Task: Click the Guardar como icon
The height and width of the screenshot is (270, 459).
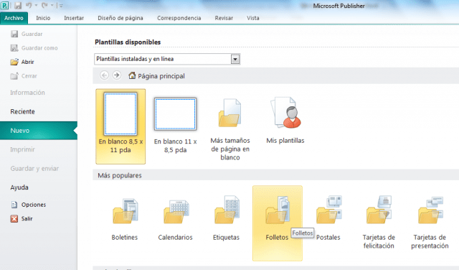Action: pyautogui.click(x=14, y=48)
